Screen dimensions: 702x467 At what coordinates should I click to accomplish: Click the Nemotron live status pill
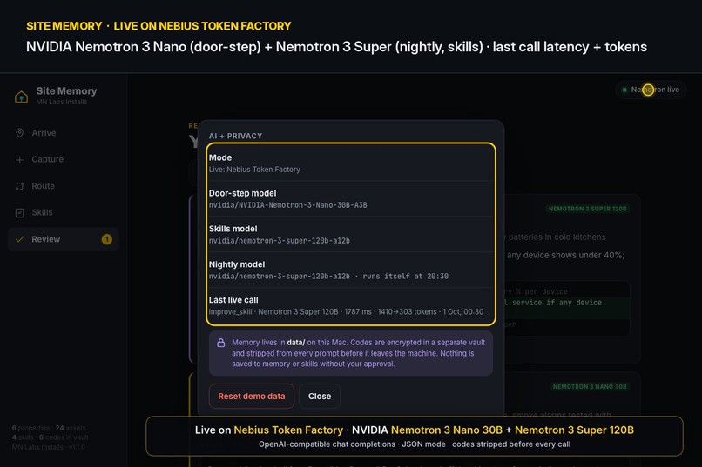(651, 90)
